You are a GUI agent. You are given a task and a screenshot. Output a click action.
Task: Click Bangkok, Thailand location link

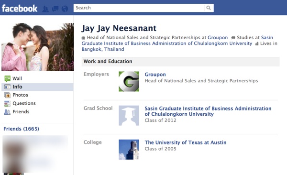pos(103,49)
